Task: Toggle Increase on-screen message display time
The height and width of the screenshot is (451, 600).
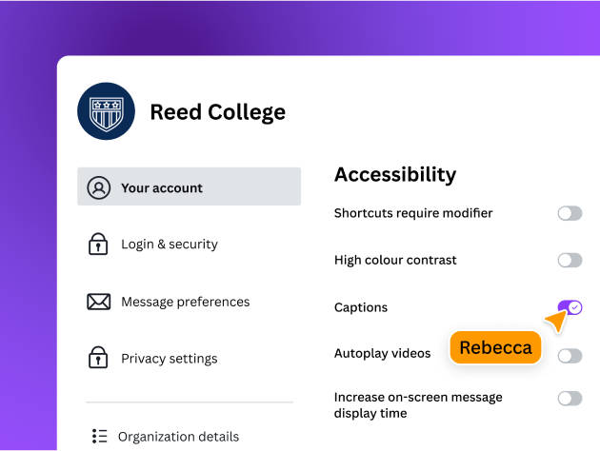Action: 570,398
